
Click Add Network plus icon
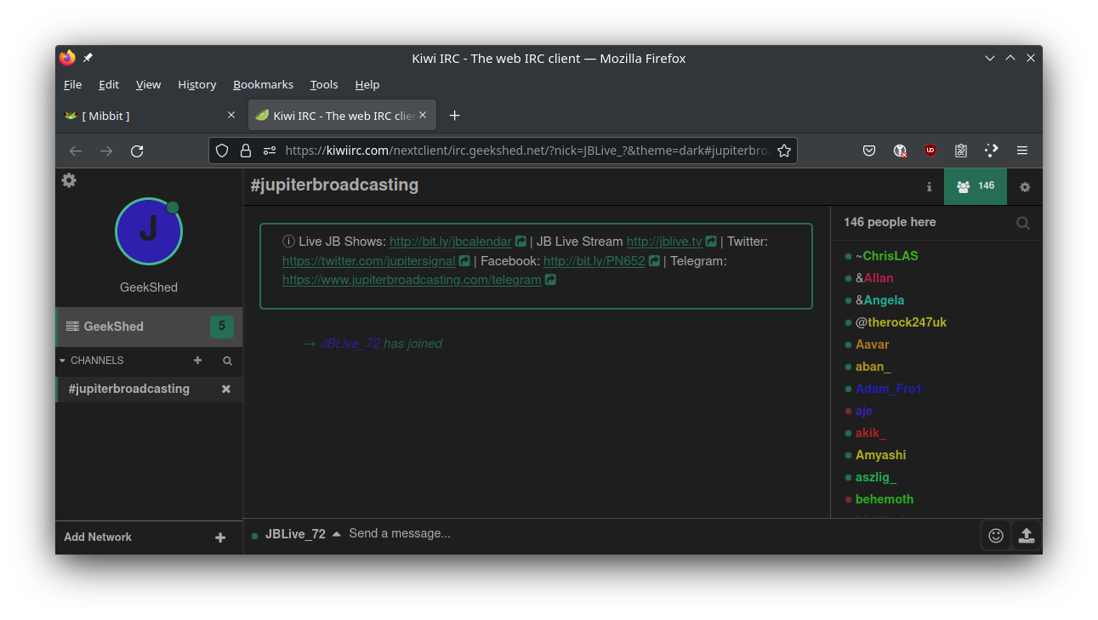[x=220, y=538]
